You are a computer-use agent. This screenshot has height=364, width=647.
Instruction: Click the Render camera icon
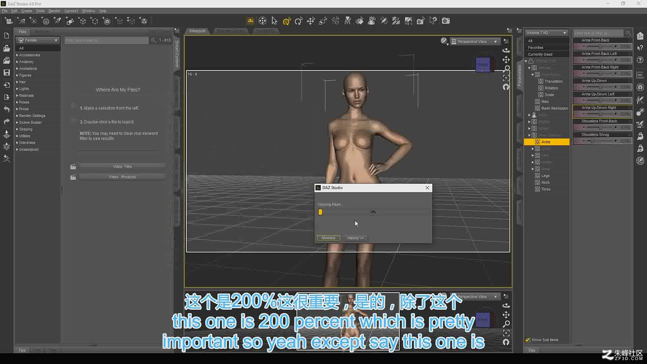(445, 21)
